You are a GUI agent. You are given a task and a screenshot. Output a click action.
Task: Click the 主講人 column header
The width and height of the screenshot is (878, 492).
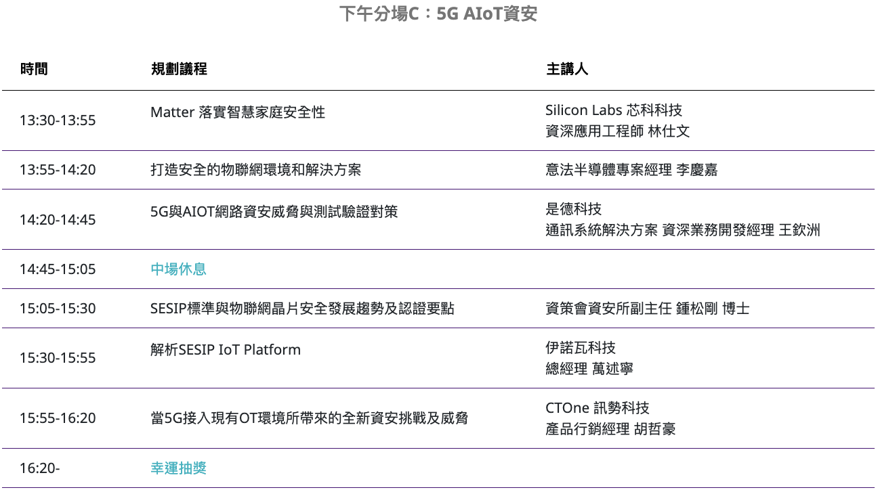(567, 69)
